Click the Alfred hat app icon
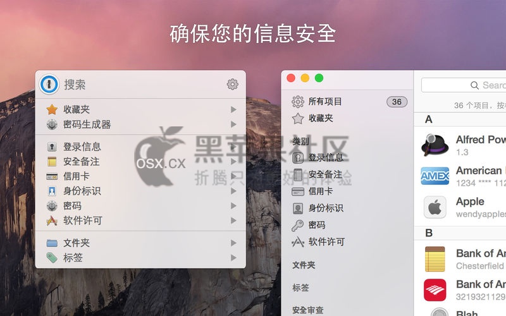The height and width of the screenshot is (316, 506). [x=435, y=145]
